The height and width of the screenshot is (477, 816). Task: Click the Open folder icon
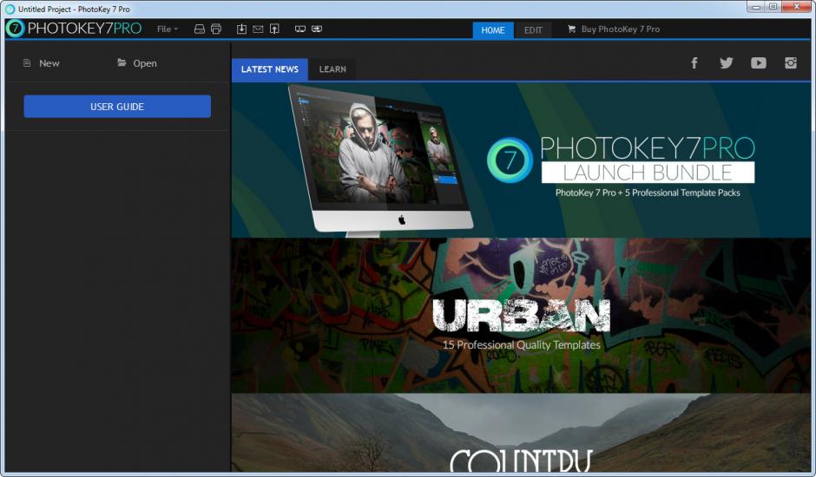click(x=122, y=62)
